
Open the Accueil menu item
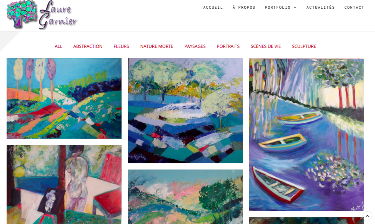tap(213, 7)
